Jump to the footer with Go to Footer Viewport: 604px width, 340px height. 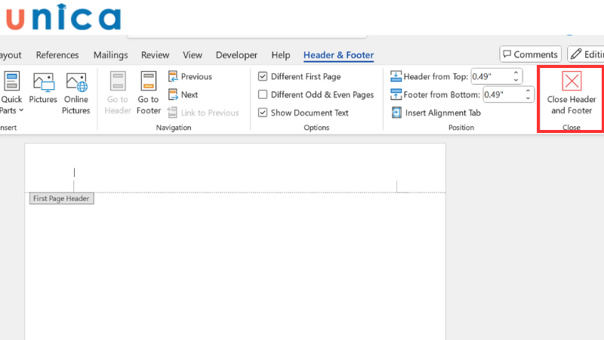pos(148,93)
